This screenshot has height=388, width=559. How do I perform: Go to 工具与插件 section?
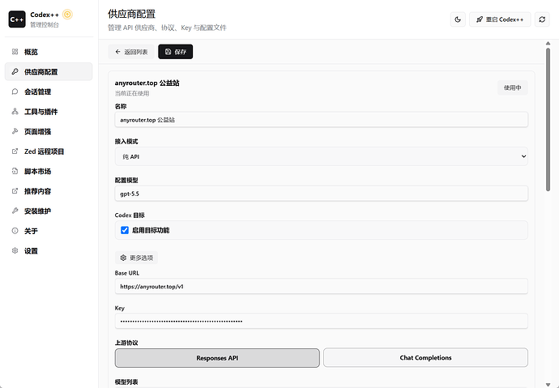49,112
